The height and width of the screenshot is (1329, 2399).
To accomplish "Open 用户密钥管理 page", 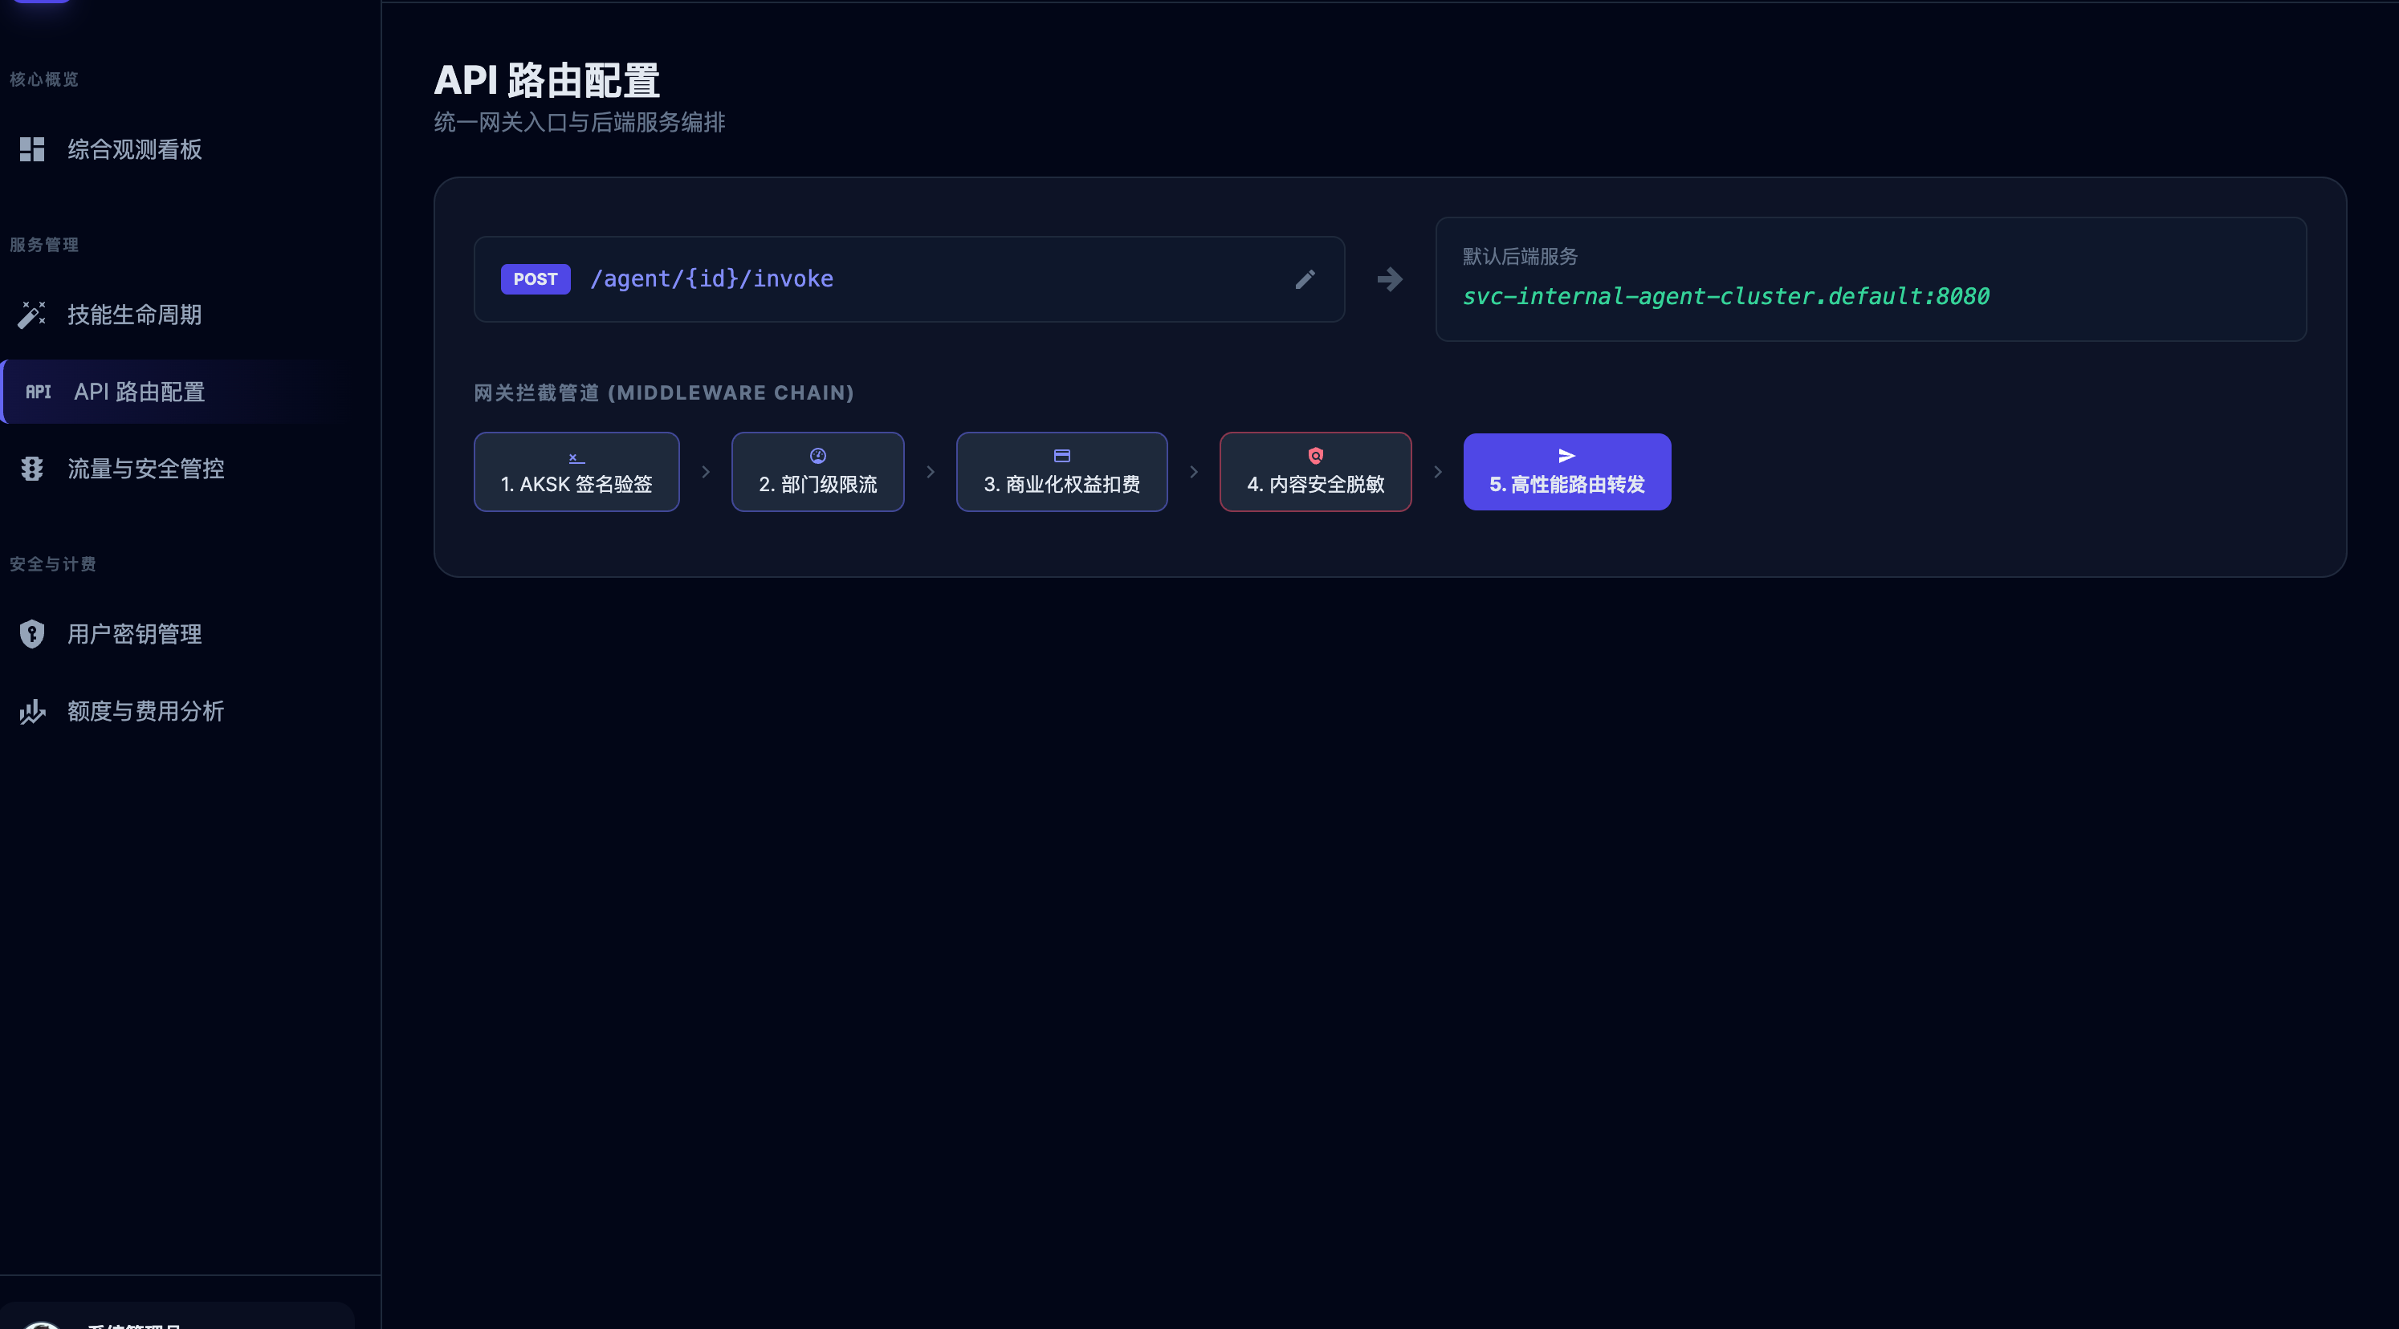I will pos(135,634).
